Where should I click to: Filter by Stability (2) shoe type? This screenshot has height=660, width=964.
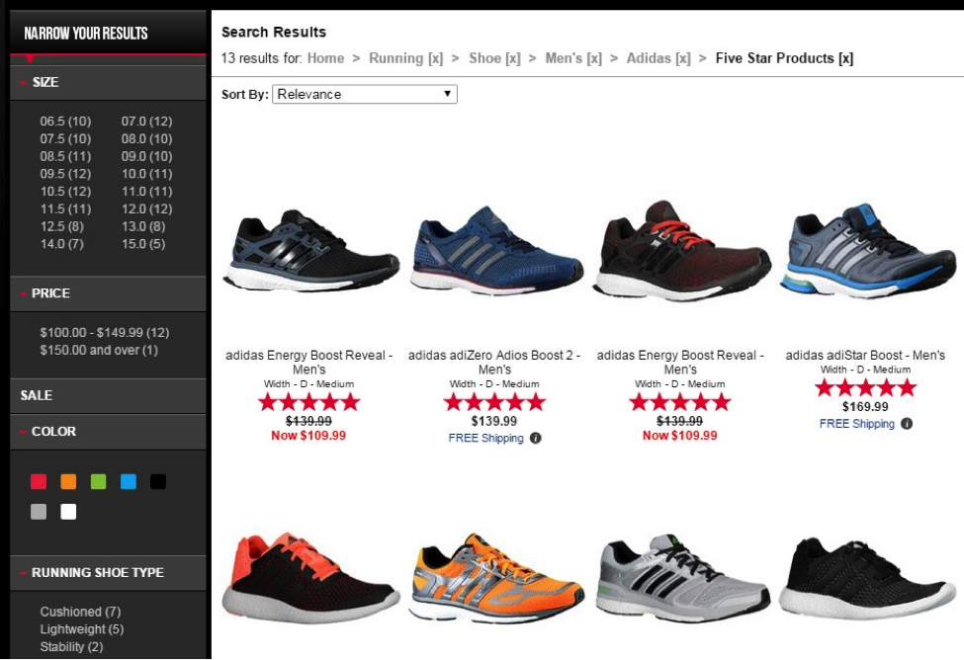71,646
